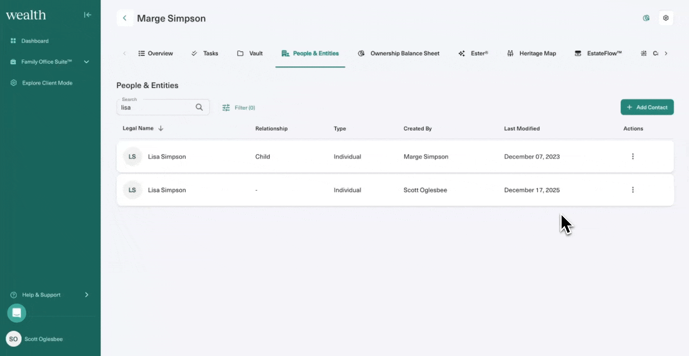Open the Ownership Balance Sheet tab
This screenshot has width=689, height=356.
pos(399,53)
